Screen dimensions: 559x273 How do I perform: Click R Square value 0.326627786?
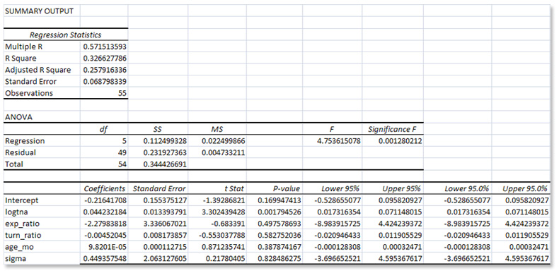pyautogui.click(x=104, y=59)
